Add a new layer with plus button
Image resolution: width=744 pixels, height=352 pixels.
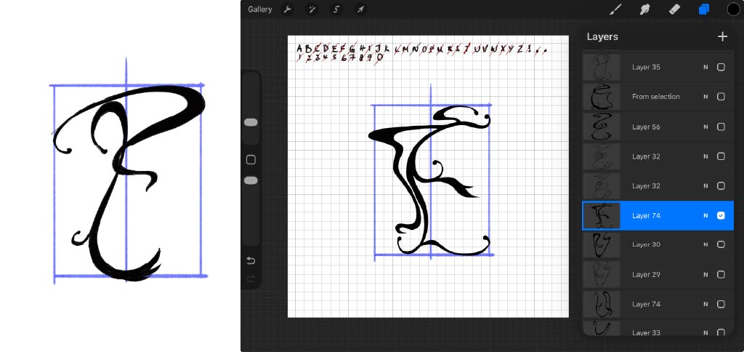722,36
